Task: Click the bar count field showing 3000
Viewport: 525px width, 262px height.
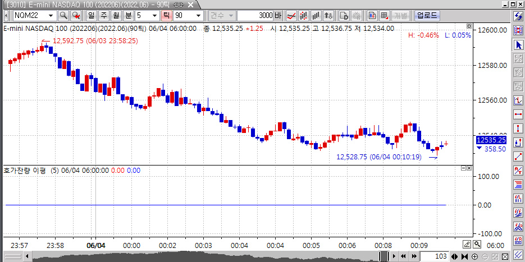Action: click(x=255, y=15)
